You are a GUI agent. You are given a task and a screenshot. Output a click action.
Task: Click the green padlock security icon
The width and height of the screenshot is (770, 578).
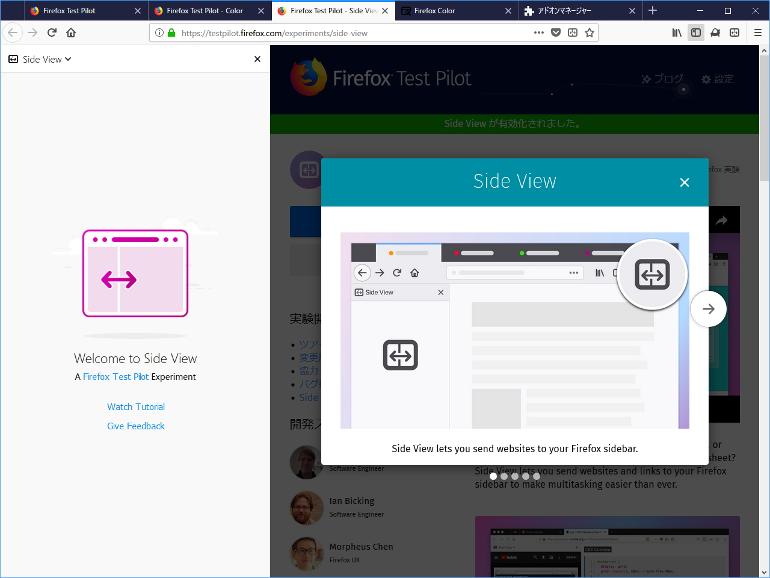(171, 33)
